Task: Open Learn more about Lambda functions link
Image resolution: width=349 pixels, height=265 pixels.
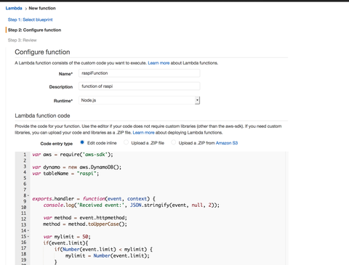Action: click(159, 63)
